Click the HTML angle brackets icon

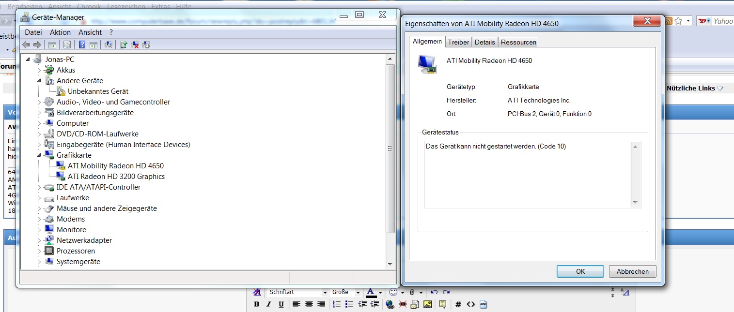tap(470, 304)
